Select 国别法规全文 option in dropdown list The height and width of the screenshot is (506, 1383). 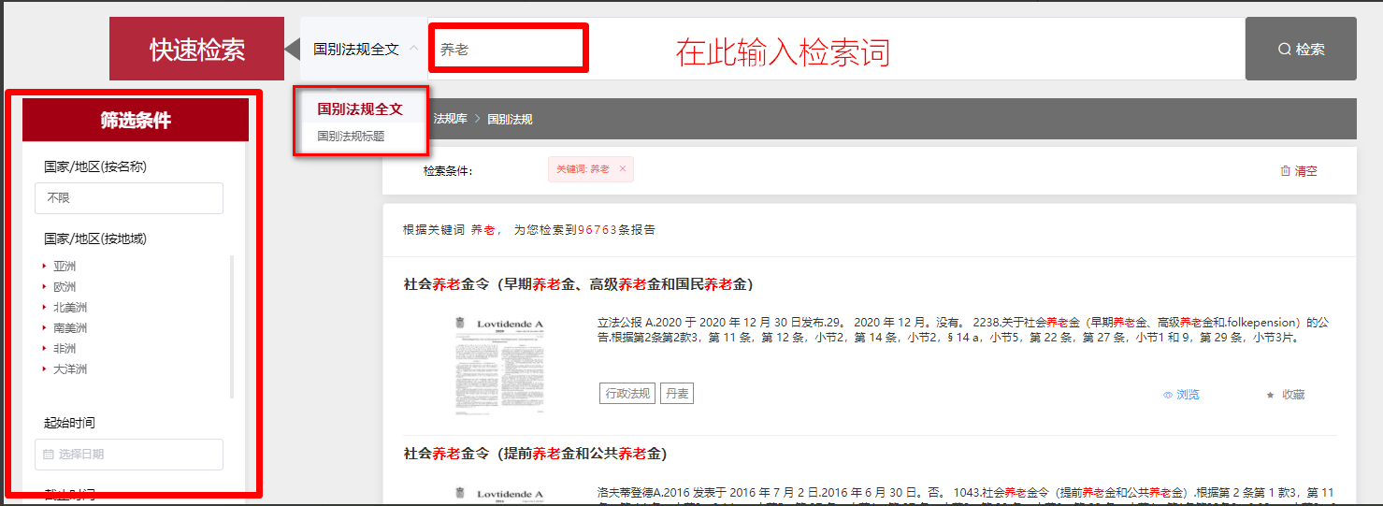pyautogui.click(x=359, y=108)
